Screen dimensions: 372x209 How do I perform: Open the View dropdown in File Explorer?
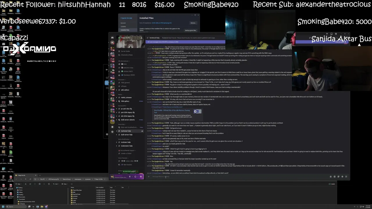tap(65, 184)
